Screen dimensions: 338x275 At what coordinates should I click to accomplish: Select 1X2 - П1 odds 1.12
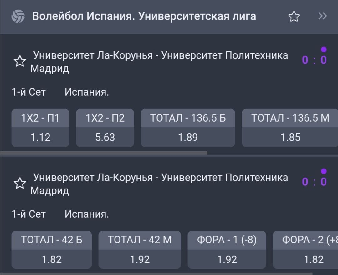click(40, 128)
